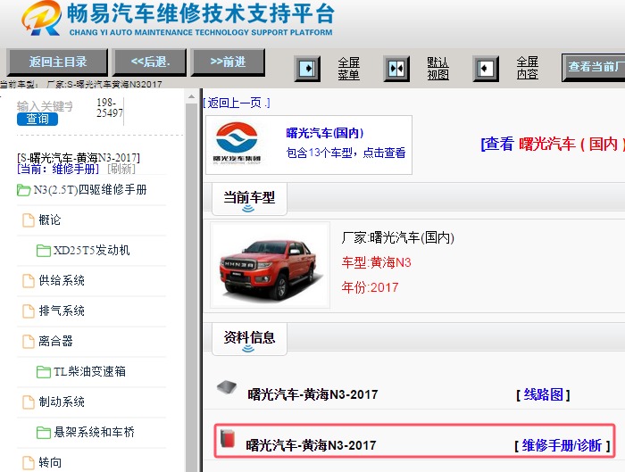Select 全屏菜单 label

349,69
